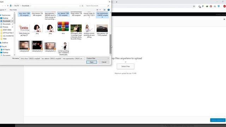Click the Cancel button in file dialog

104,62
